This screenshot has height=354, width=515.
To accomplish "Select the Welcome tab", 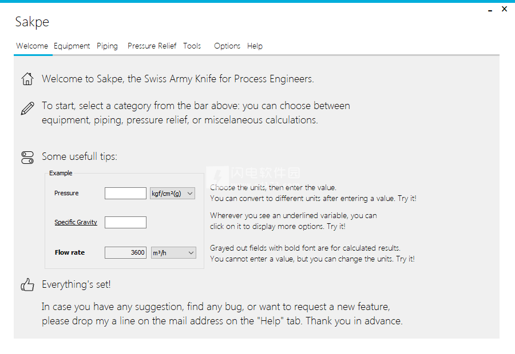I will click(x=32, y=46).
